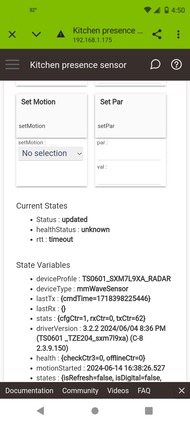Viewport: 190px width, 423px height.
Task: Open the hamburger navigation menu
Action: (12, 65)
